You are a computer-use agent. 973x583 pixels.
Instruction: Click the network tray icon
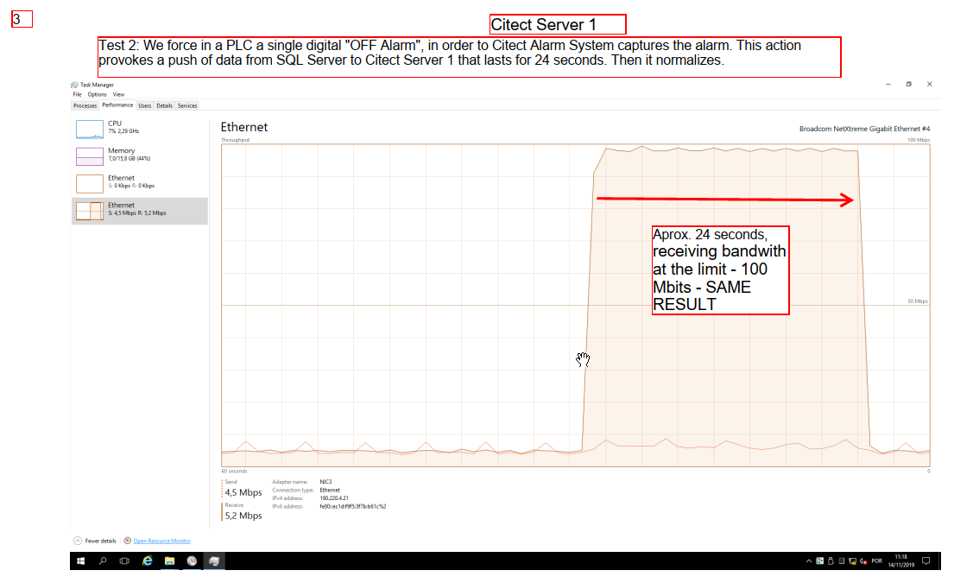(853, 561)
